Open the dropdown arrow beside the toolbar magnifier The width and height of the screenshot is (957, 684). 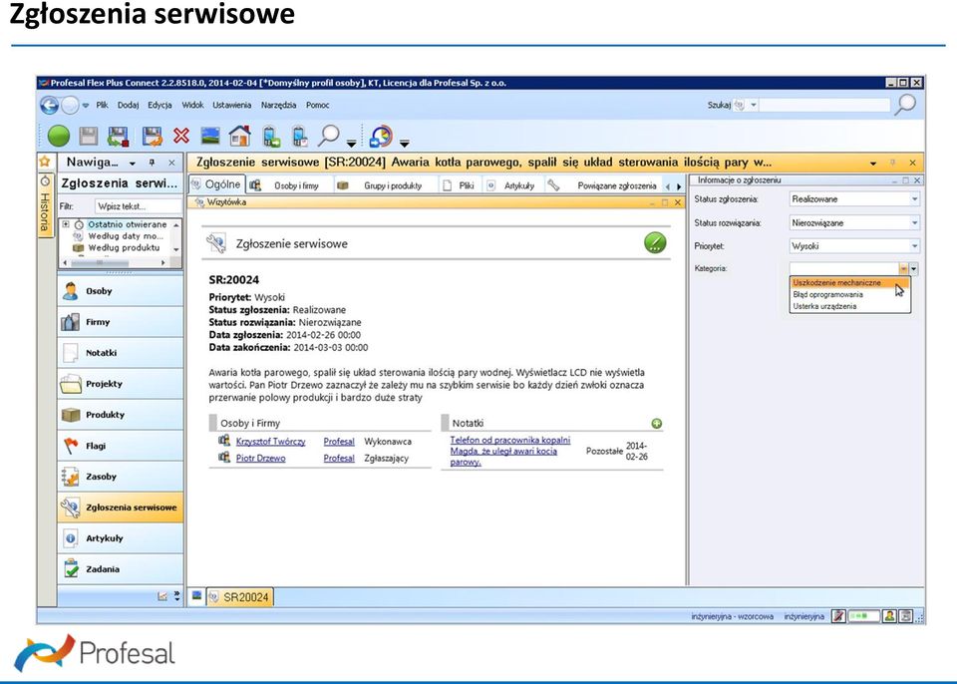tap(351, 144)
